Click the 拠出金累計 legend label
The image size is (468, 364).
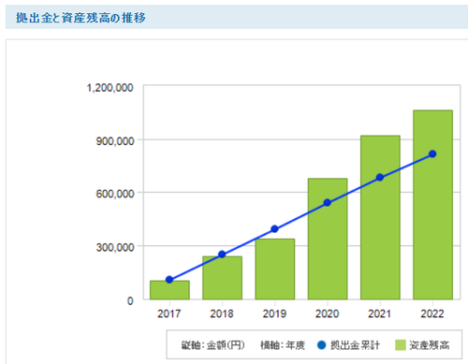click(x=355, y=345)
